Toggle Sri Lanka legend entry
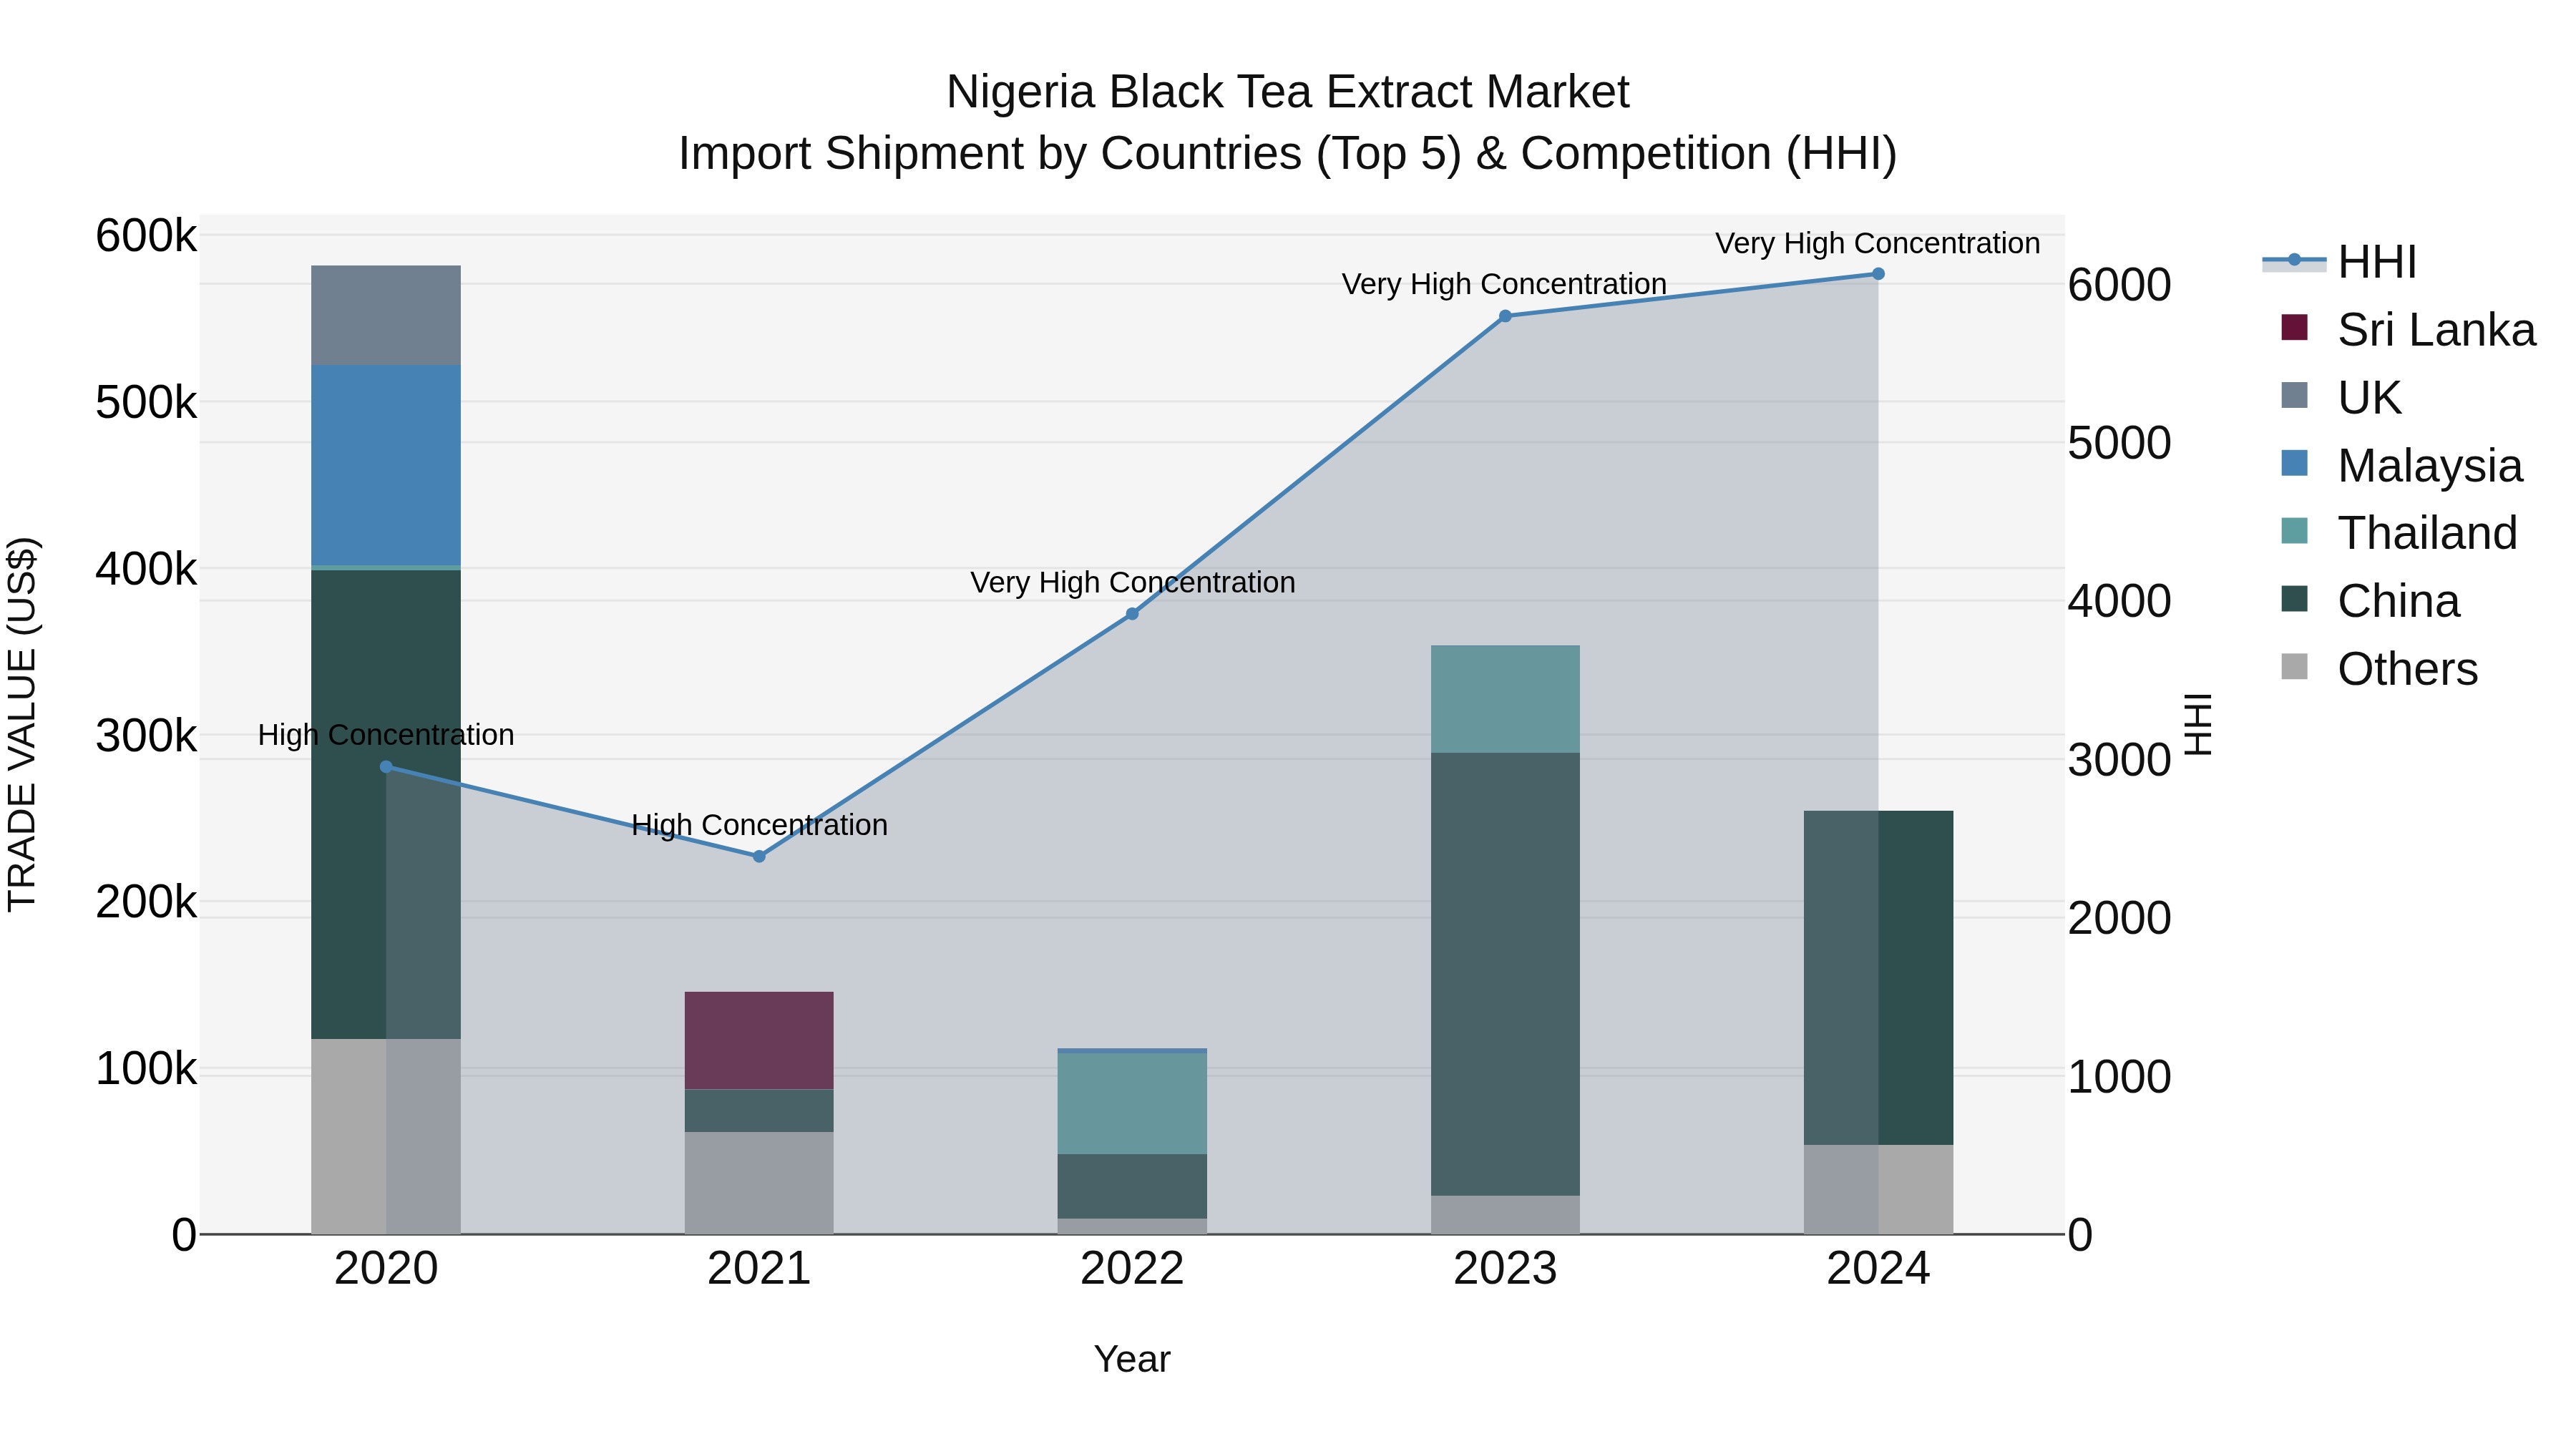Viewport: 2576px width, 1449px height. coord(2408,330)
